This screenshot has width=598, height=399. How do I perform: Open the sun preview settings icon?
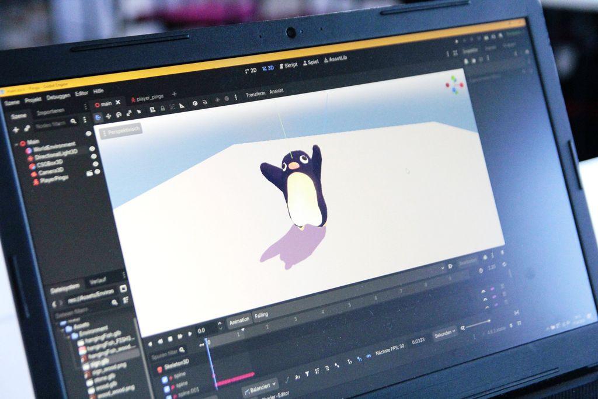click(217, 100)
